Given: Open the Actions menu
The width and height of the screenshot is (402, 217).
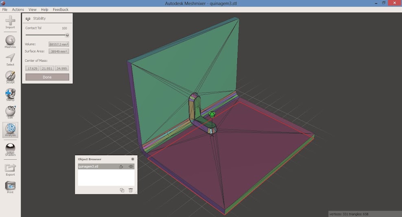Looking at the screenshot, I should click(18, 9).
